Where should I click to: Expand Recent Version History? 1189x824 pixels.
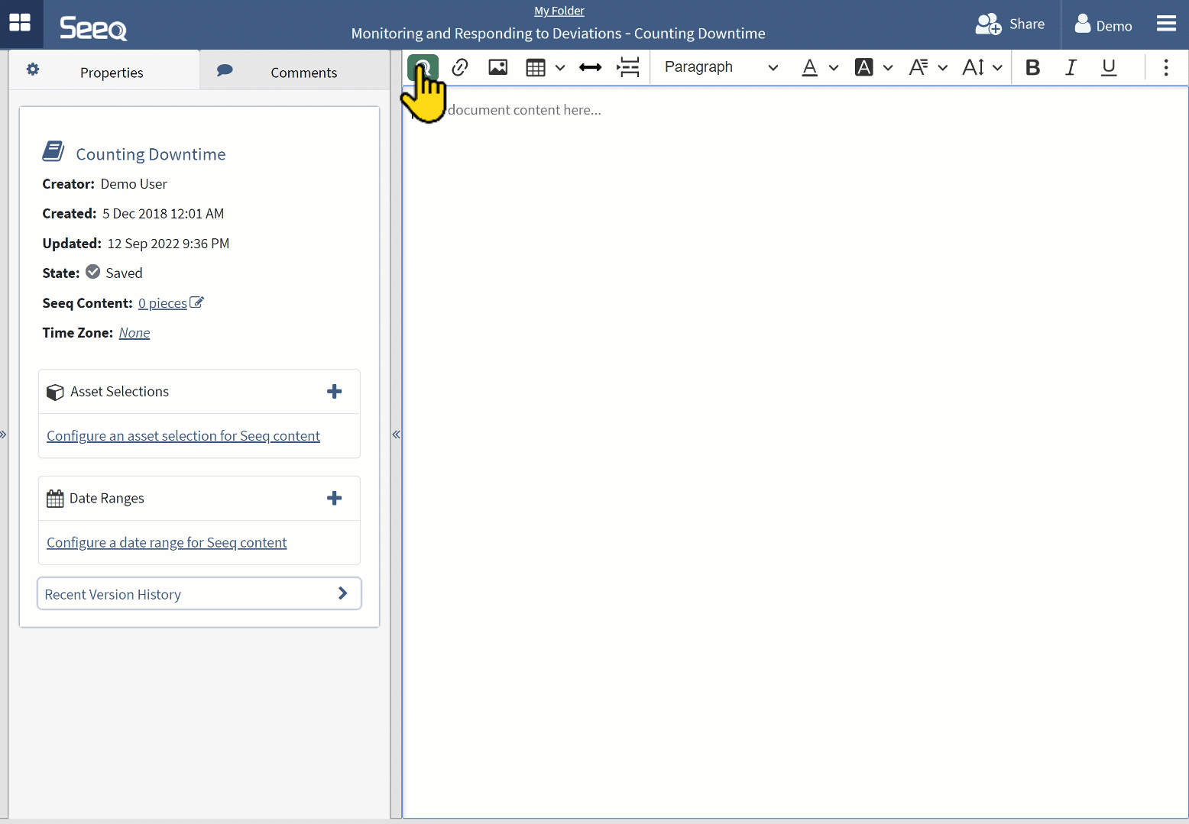[x=199, y=593]
